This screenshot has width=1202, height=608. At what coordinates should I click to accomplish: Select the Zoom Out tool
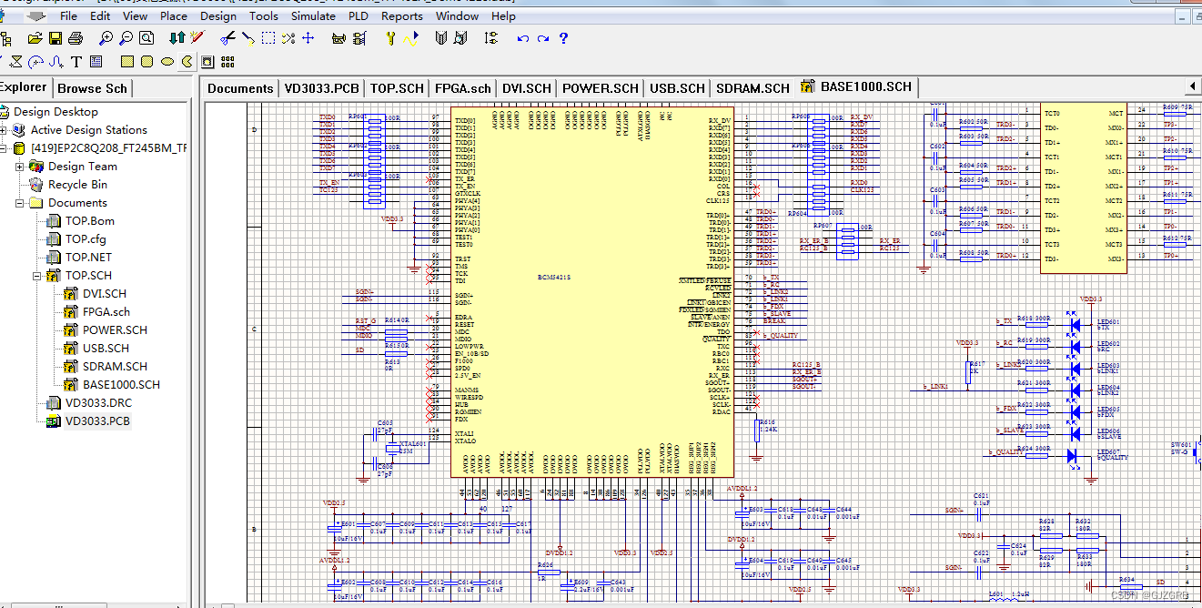point(127,38)
